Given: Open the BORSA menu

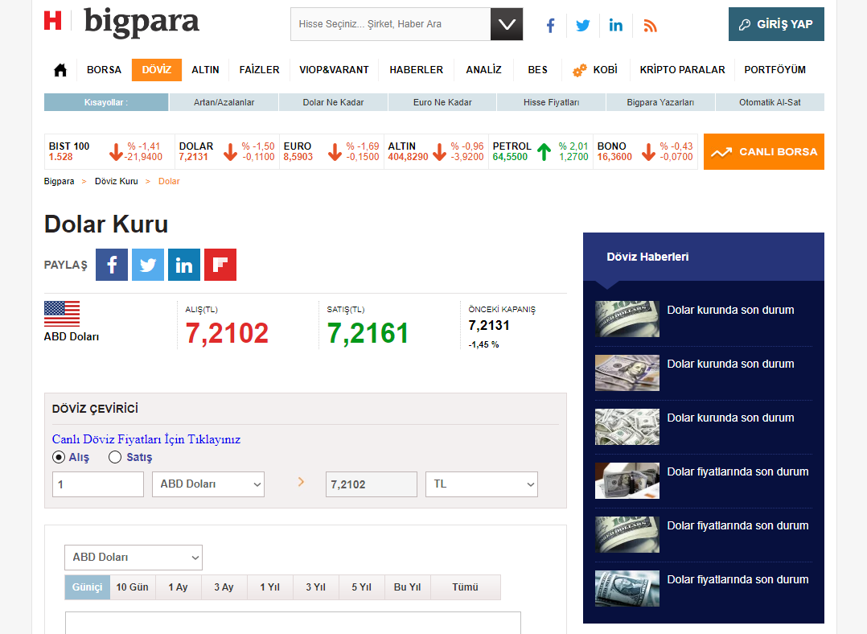Looking at the screenshot, I should coord(104,70).
